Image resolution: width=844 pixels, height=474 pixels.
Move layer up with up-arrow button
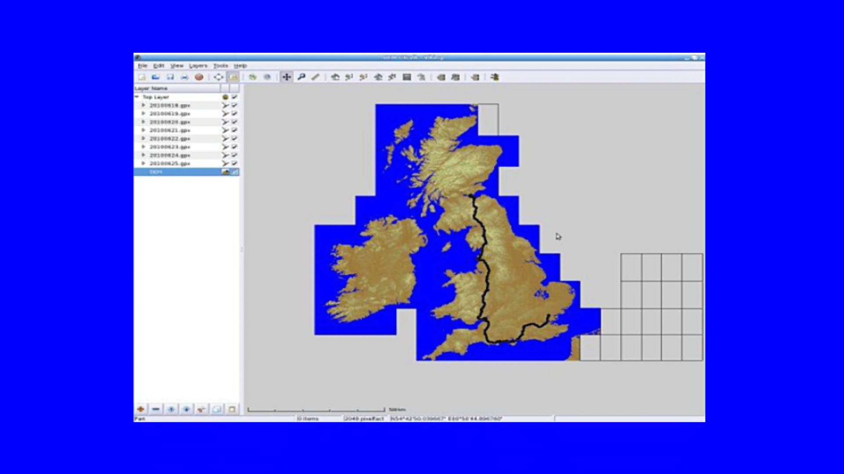pyautogui.click(x=171, y=409)
